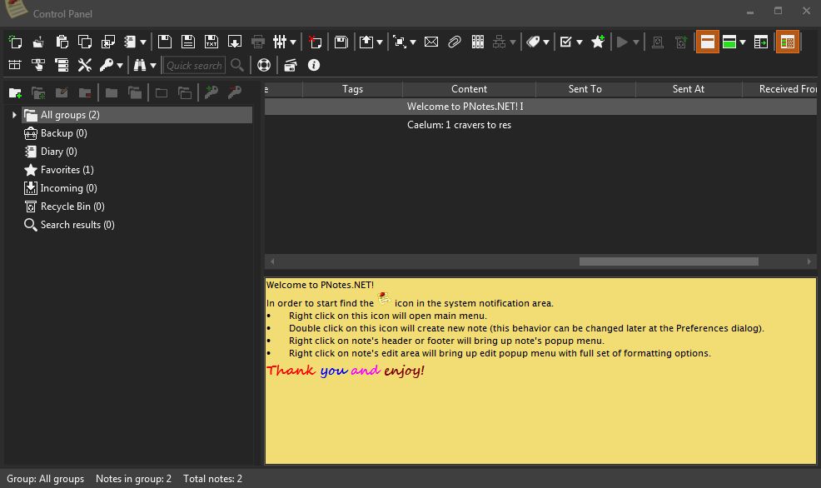Send the note by email
Screen dimensions: 821x488
[x=431, y=42]
